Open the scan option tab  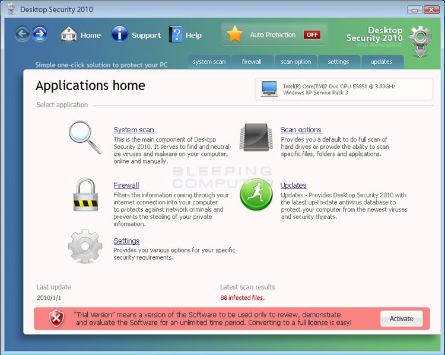tap(295, 62)
